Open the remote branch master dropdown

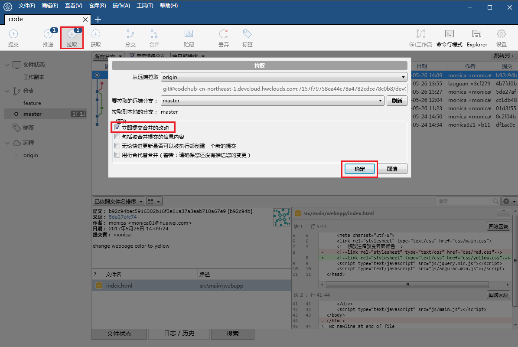click(273, 101)
